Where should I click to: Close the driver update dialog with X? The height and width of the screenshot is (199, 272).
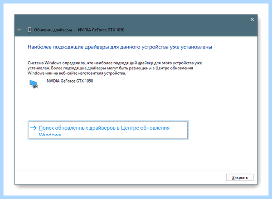252,19
